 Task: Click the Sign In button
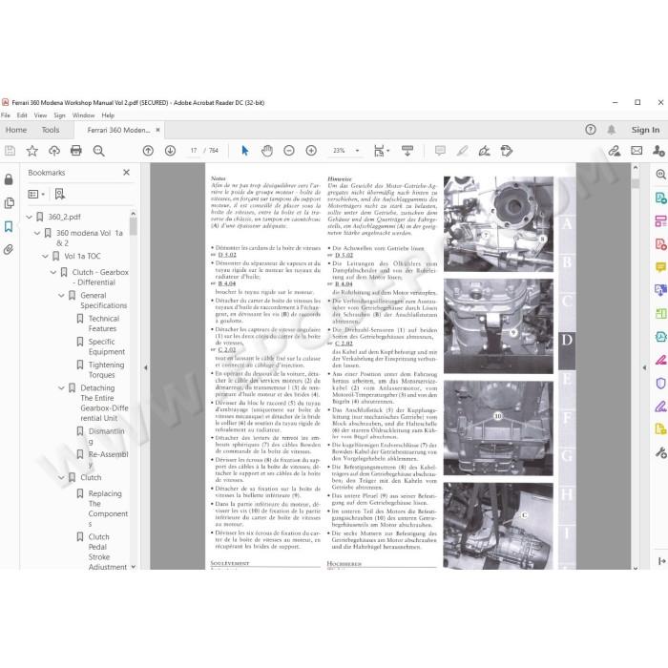click(645, 130)
